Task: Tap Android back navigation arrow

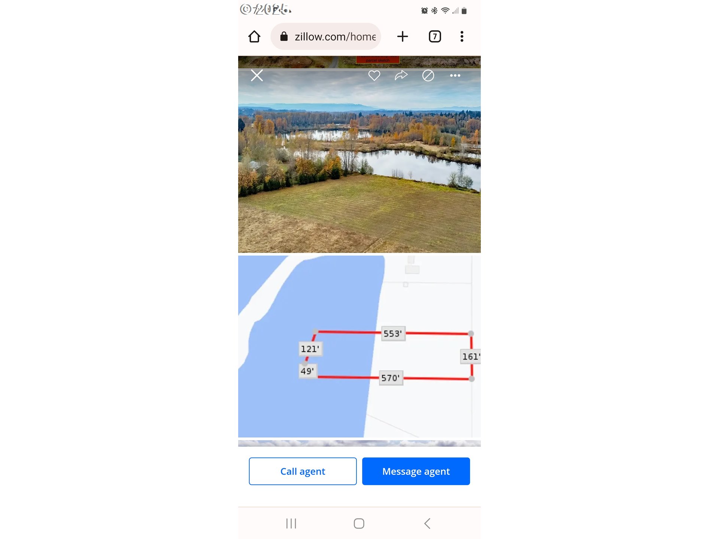Action: [x=427, y=523]
